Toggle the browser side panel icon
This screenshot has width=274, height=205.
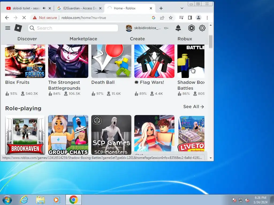pyautogui.click(x=190, y=18)
